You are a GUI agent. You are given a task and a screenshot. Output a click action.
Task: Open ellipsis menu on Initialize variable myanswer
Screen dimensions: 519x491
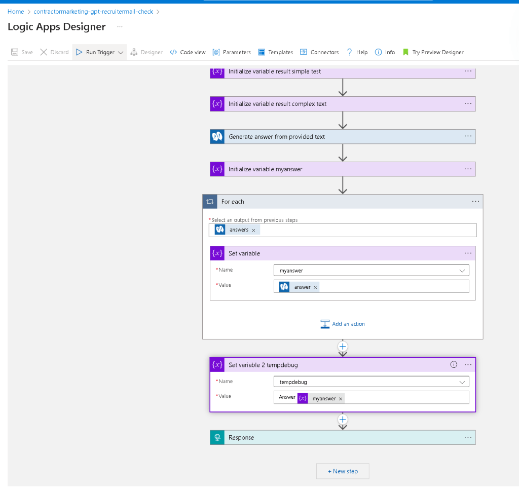tap(468, 169)
